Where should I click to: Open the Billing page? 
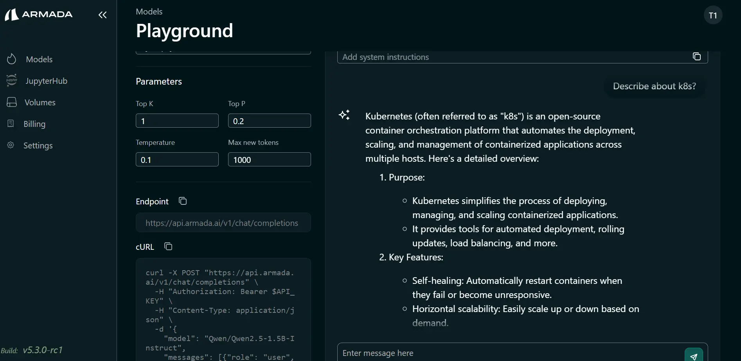(34, 124)
